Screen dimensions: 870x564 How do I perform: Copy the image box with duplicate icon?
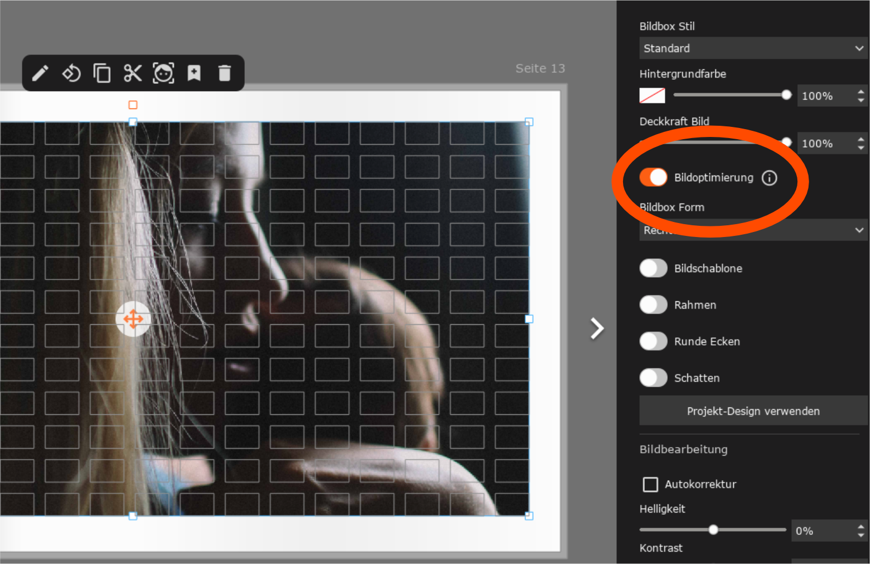pyautogui.click(x=102, y=73)
